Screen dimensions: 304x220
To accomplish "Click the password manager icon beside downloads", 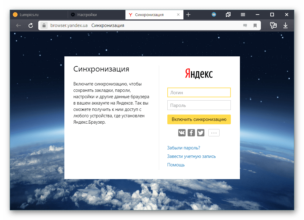I will pyautogui.click(x=273, y=25).
